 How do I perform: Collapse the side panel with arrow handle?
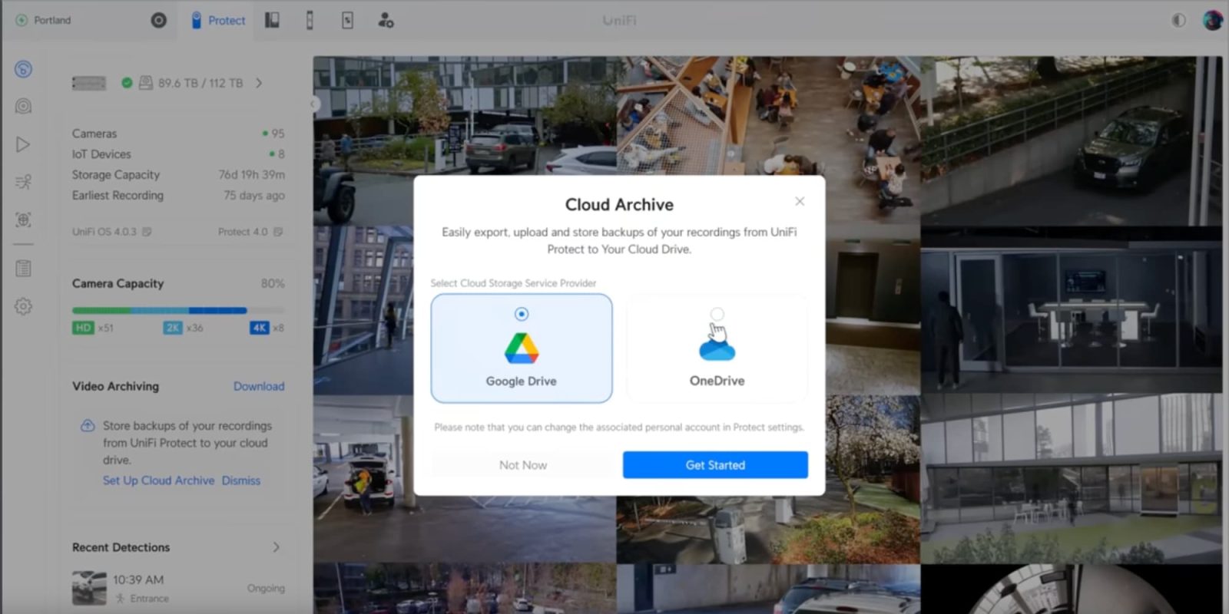click(313, 104)
